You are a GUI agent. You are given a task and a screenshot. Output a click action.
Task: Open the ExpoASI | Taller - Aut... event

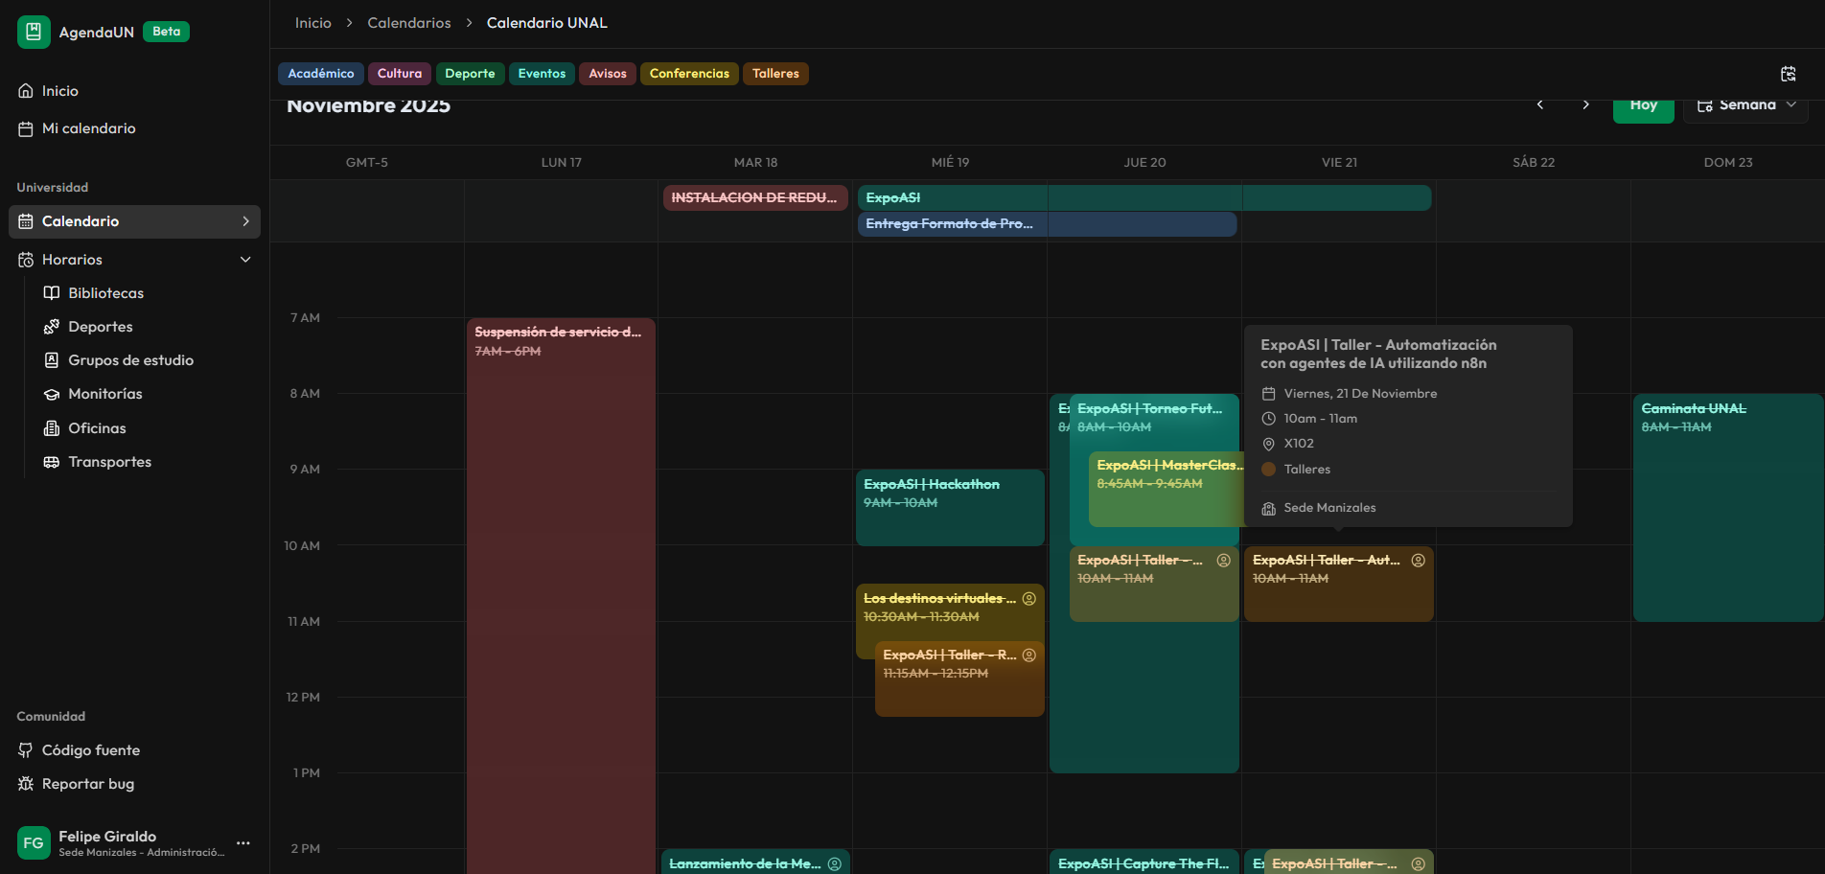1339,584
